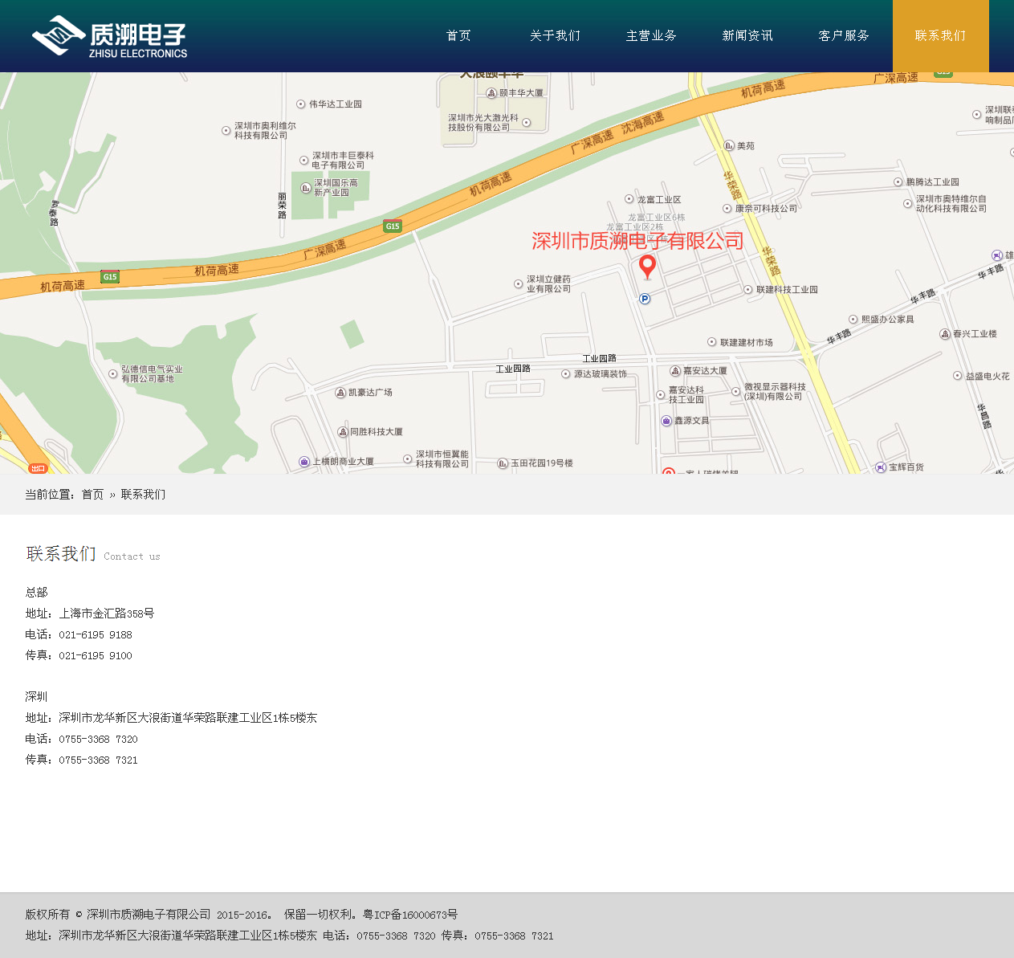
Task: Click the Zhisu Electronics logo
Action: click(109, 36)
